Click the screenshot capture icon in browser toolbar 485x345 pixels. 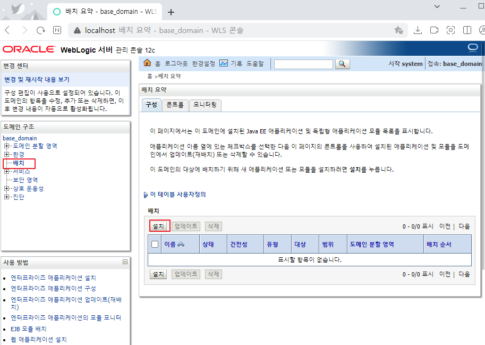450,30
